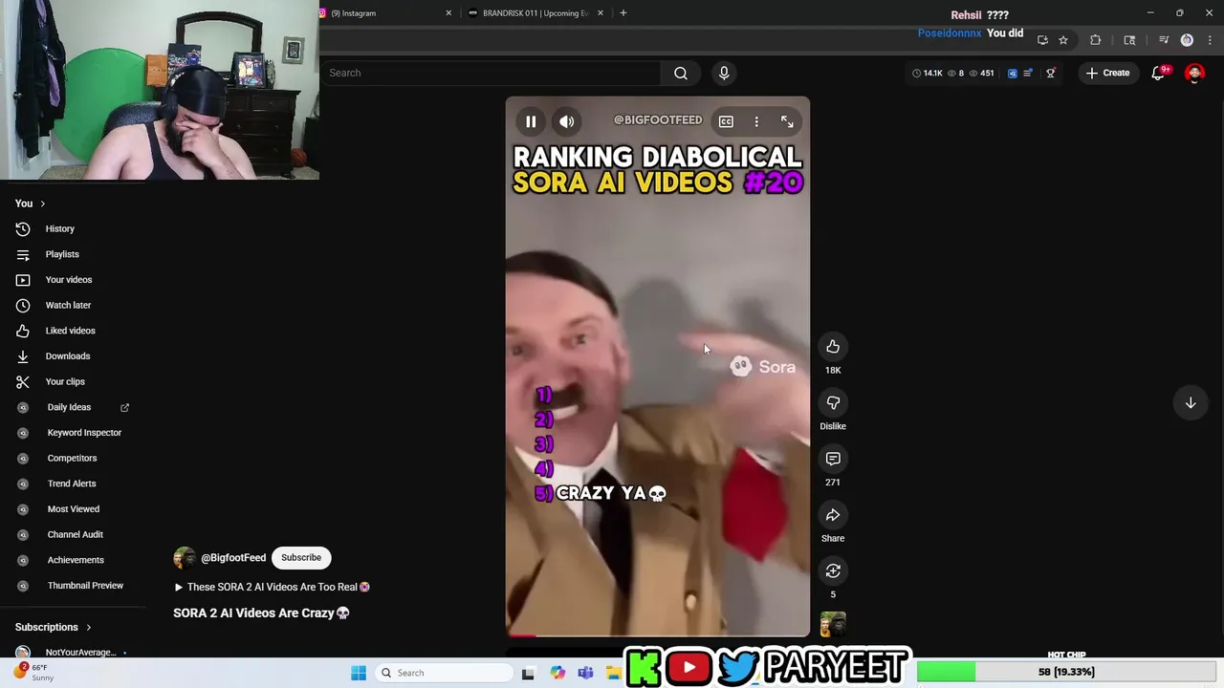The height and width of the screenshot is (688, 1224).
Task: Open the Remix option showing 5
Action: [833, 571]
